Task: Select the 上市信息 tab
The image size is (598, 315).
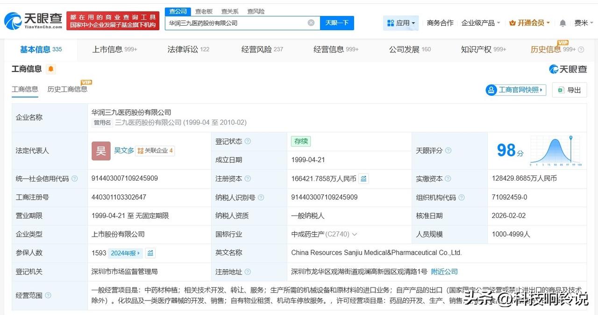Action: tap(115, 49)
